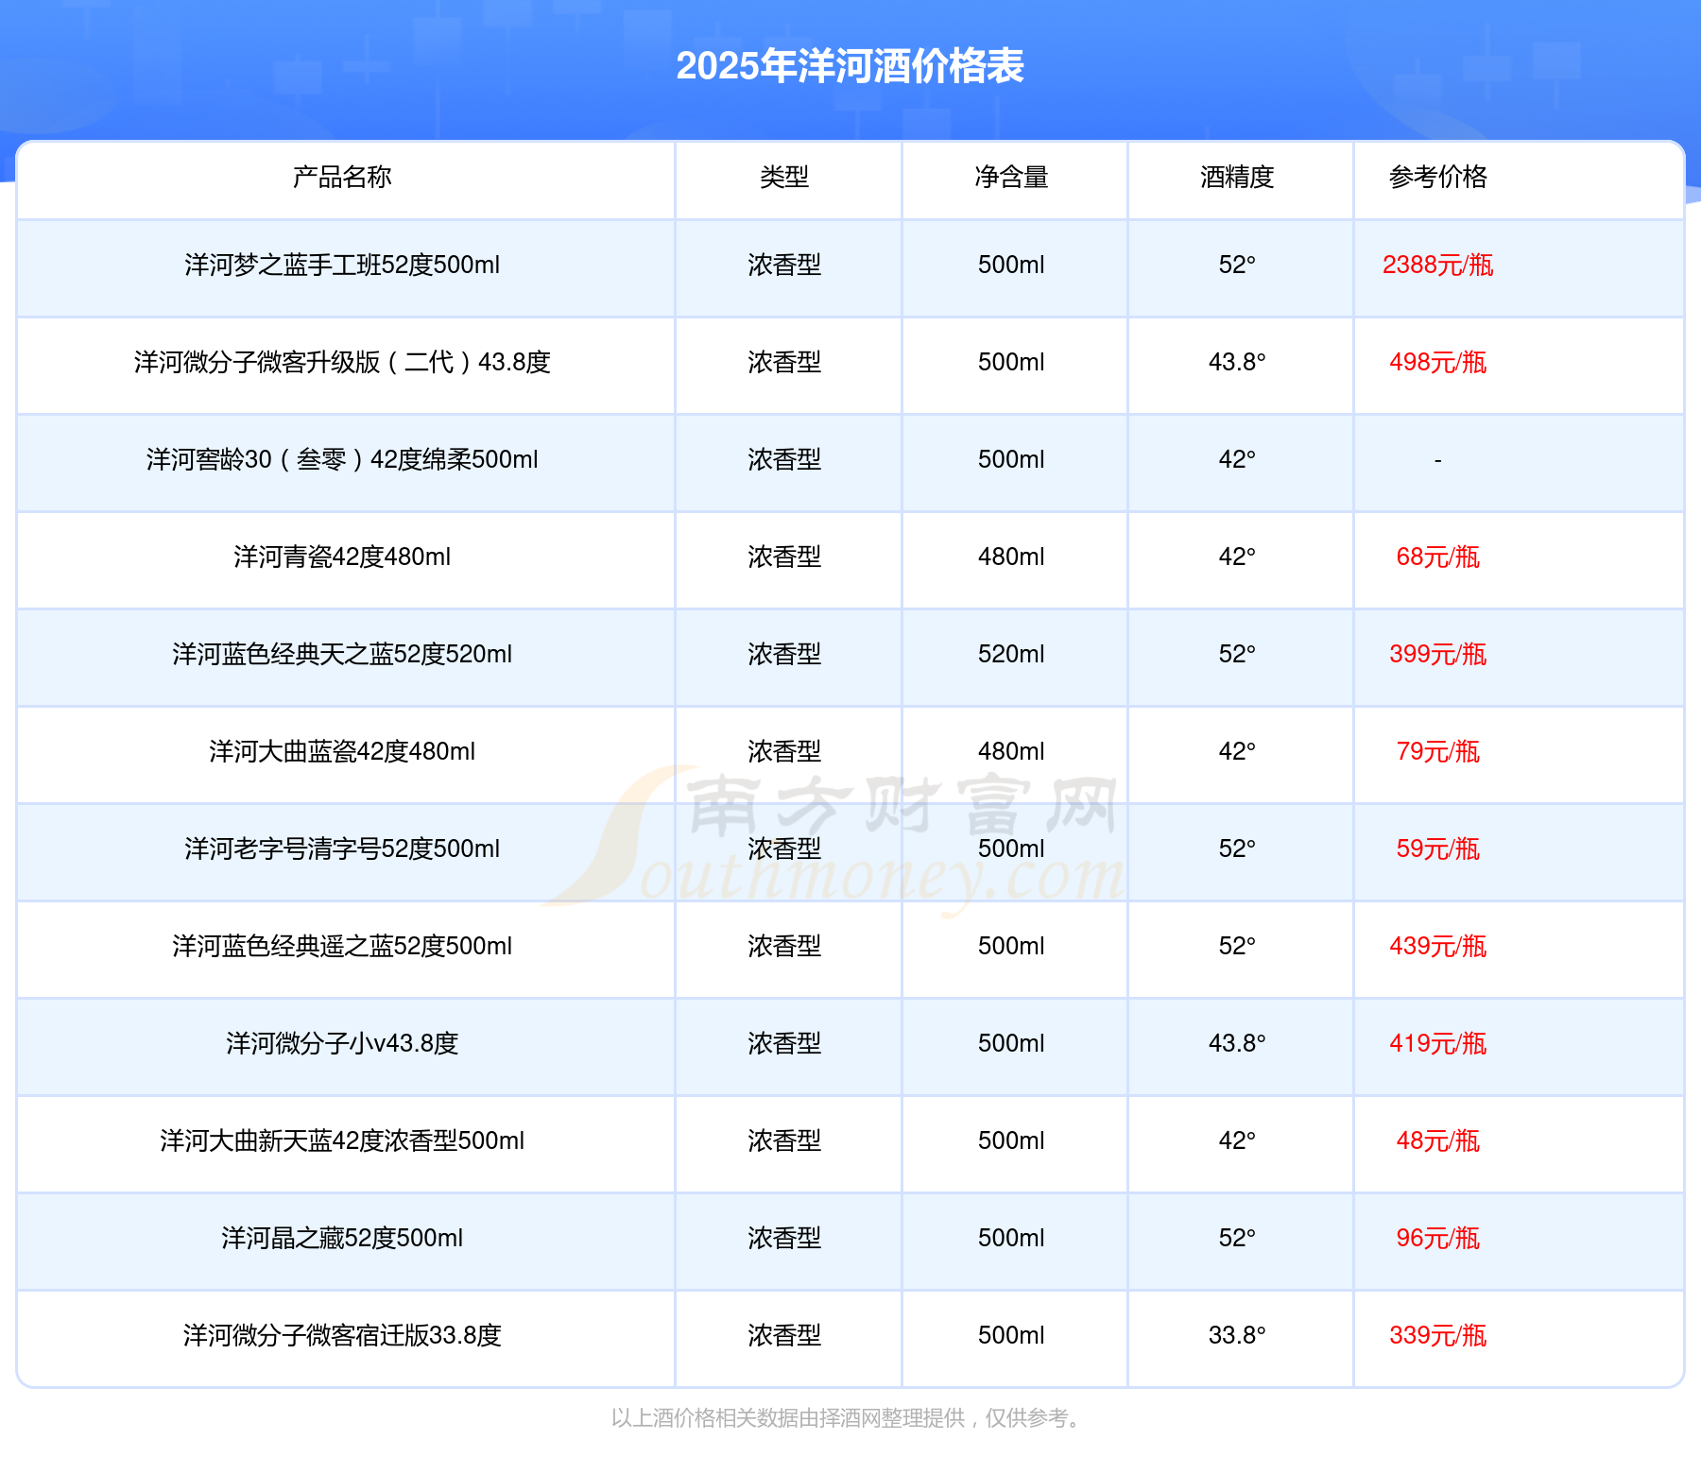Click the 酒精度 column header

1237,177
